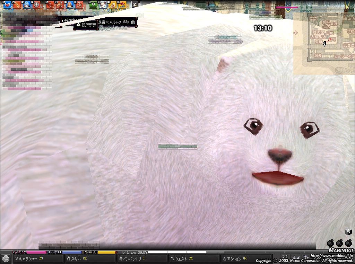Use the F12 red umbrella campfire slot
The image size is (355, 264).
click(122, 5)
